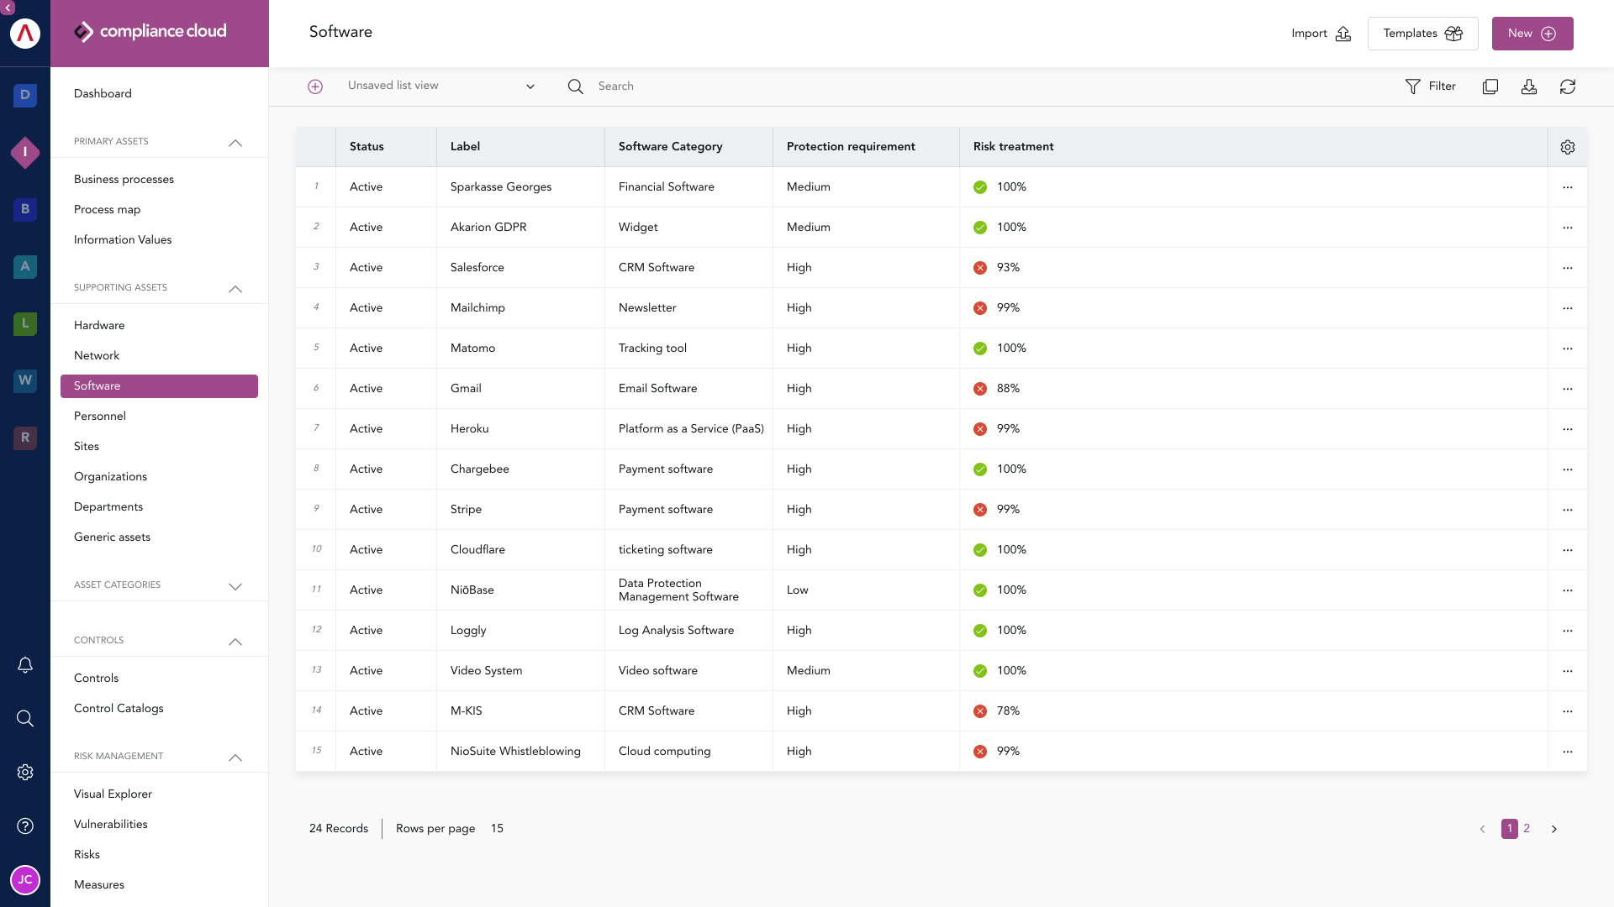This screenshot has height=907, width=1614.
Task: Open global search with the magnifier icon
Action: [25, 718]
